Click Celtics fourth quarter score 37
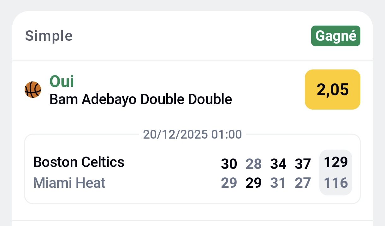The width and height of the screenshot is (385, 226). click(x=303, y=164)
